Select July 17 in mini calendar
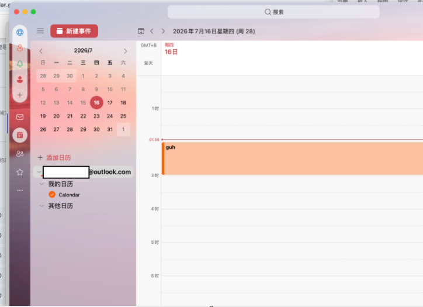Image resolution: width=423 pixels, height=307 pixels. (x=110, y=102)
